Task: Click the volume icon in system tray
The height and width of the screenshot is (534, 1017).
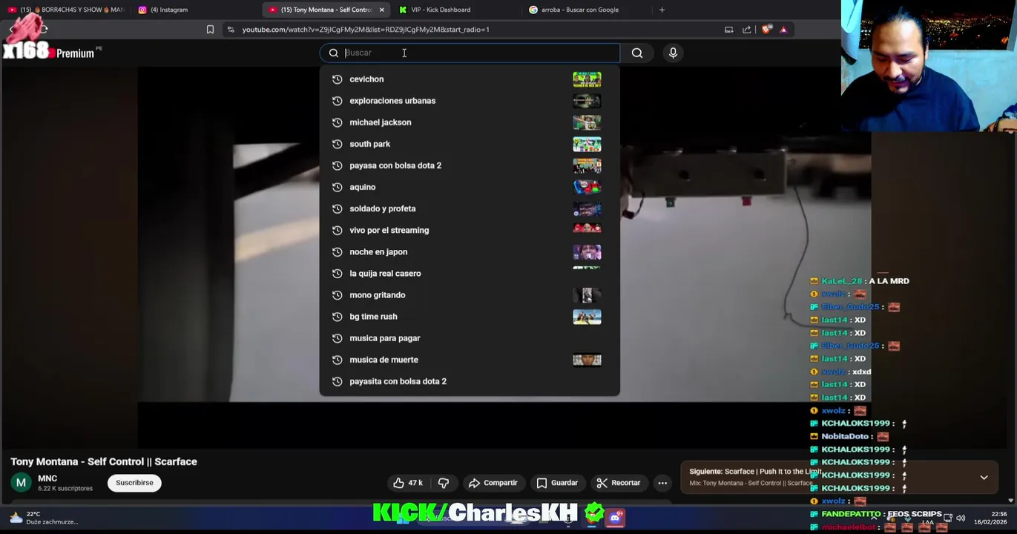Action: (961, 518)
